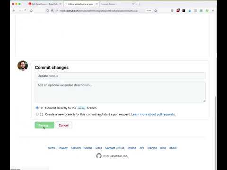
Task: Click the github.com address bar URL
Action: click(99, 11)
